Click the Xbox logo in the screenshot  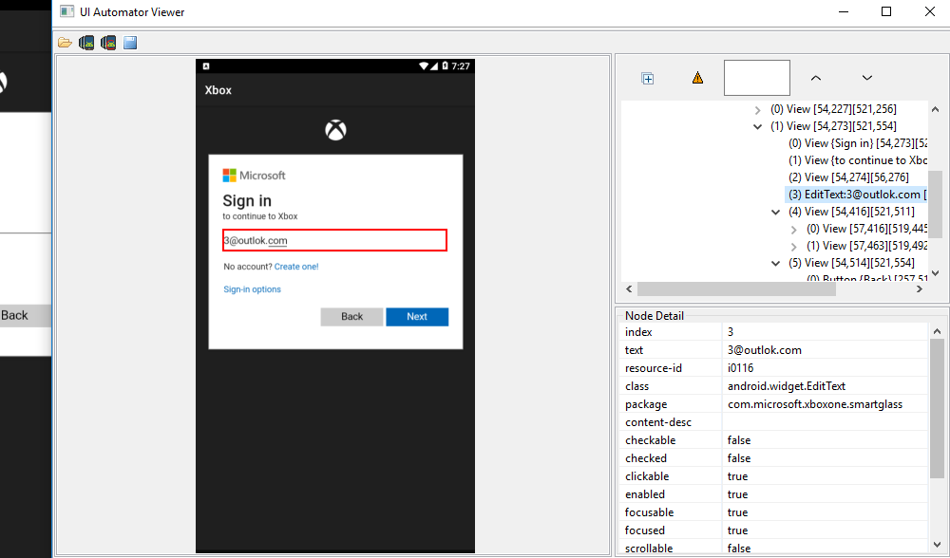335,130
